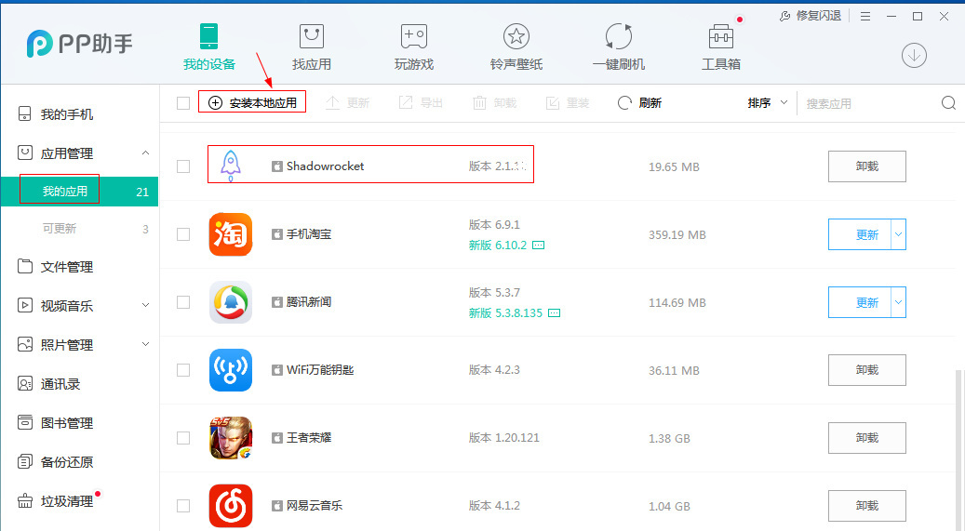965x531 pixels.
Task: Uninstall 网易云音乐 with 卸载 button
Action: tap(866, 506)
